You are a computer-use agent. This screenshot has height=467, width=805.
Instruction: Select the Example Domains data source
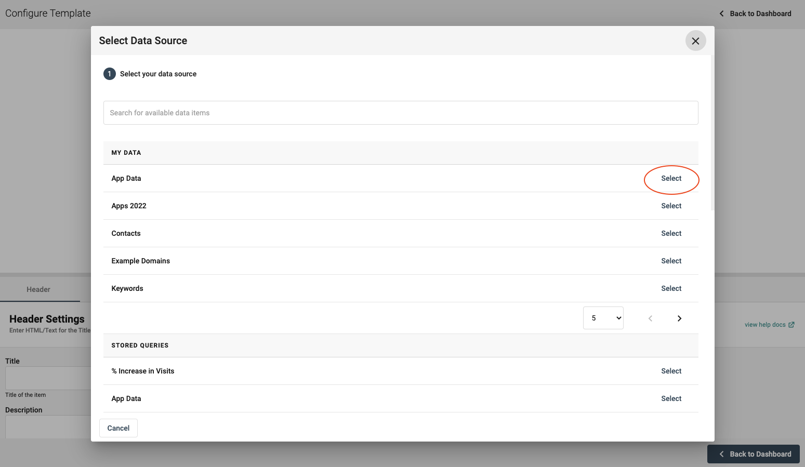(x=671, y=261)
